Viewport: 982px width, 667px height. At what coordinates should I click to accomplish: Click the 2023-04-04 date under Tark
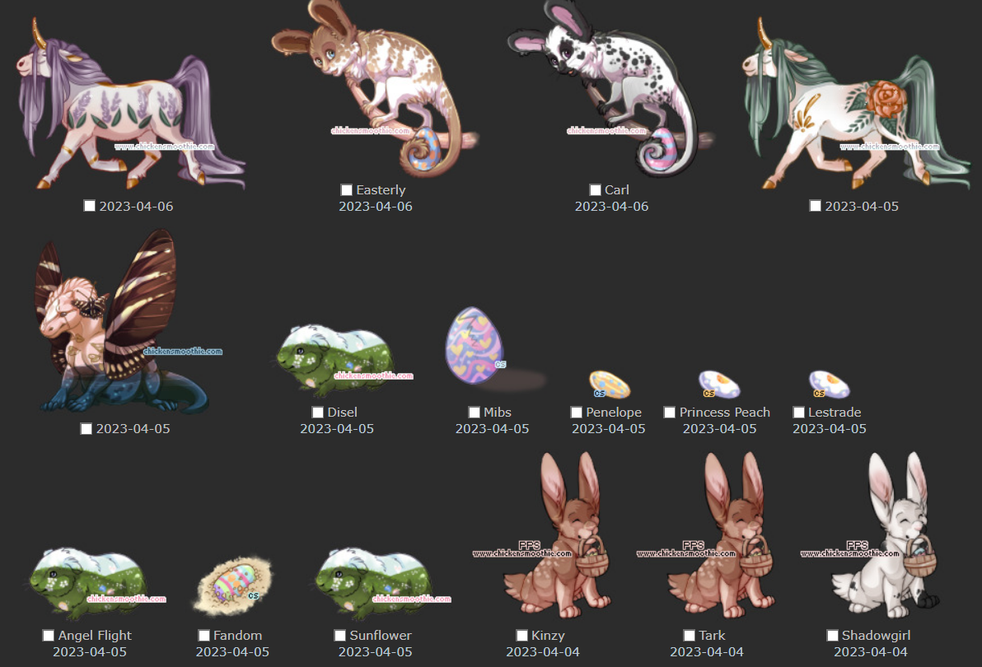point(707,651)
